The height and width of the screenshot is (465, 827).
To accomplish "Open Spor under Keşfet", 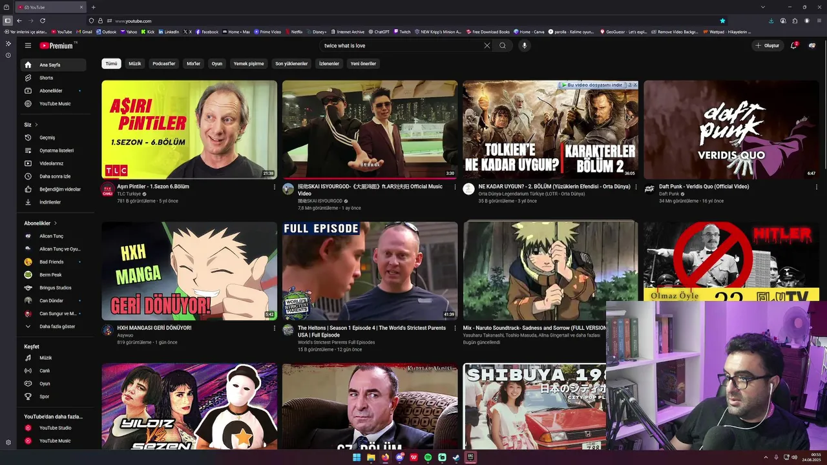I will click(52, 397).
